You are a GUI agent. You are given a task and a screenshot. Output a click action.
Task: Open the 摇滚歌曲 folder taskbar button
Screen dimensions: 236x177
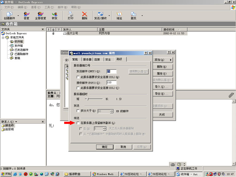[x=77, y=174]
